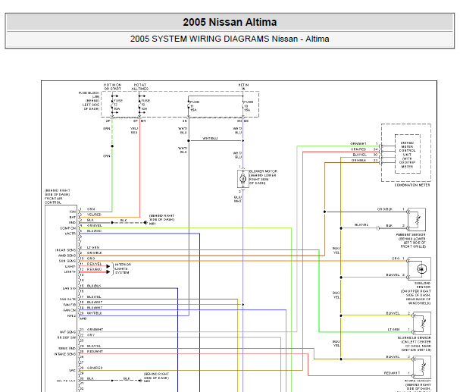The image size is (460, 392).
Task: Select the blower motor symbol
Action: coord(243,178)
